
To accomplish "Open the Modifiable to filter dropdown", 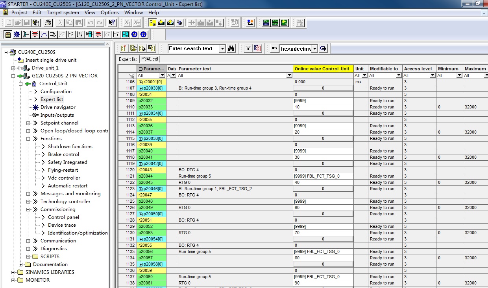I will click(399, 75).
